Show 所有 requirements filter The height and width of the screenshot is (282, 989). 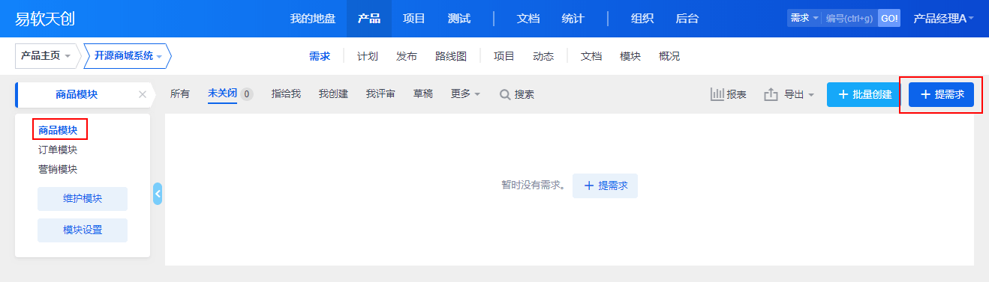pyautogui.click(x=180, y=94)
